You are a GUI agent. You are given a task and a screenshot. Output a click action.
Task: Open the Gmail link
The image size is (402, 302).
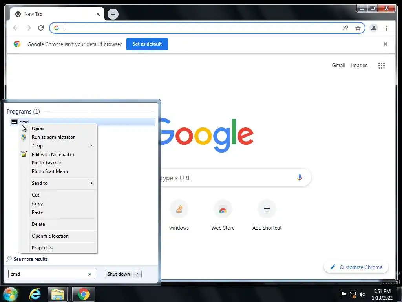point(338,66)
